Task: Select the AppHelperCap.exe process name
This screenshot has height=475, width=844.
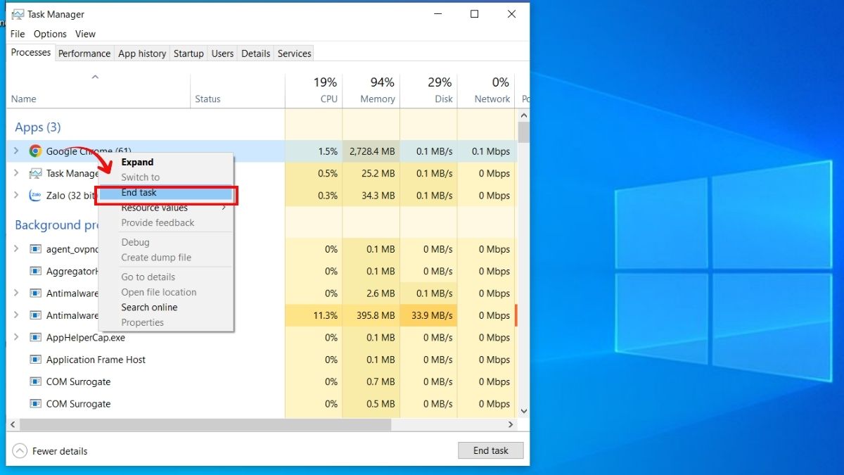Action: tap(86, 338)
